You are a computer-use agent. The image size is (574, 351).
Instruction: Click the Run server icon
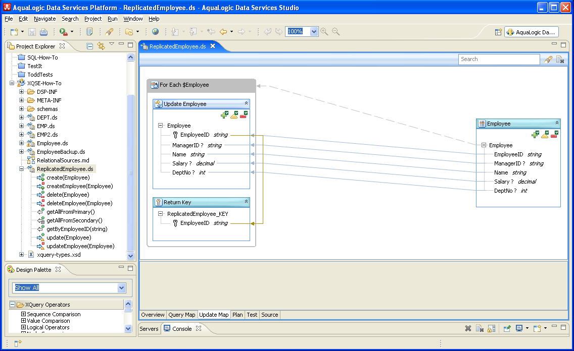point(64,32)
